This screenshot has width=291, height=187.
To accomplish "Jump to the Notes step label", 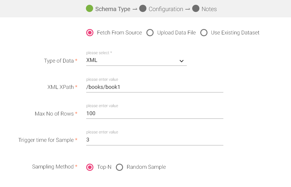I will tap(209, 9).
